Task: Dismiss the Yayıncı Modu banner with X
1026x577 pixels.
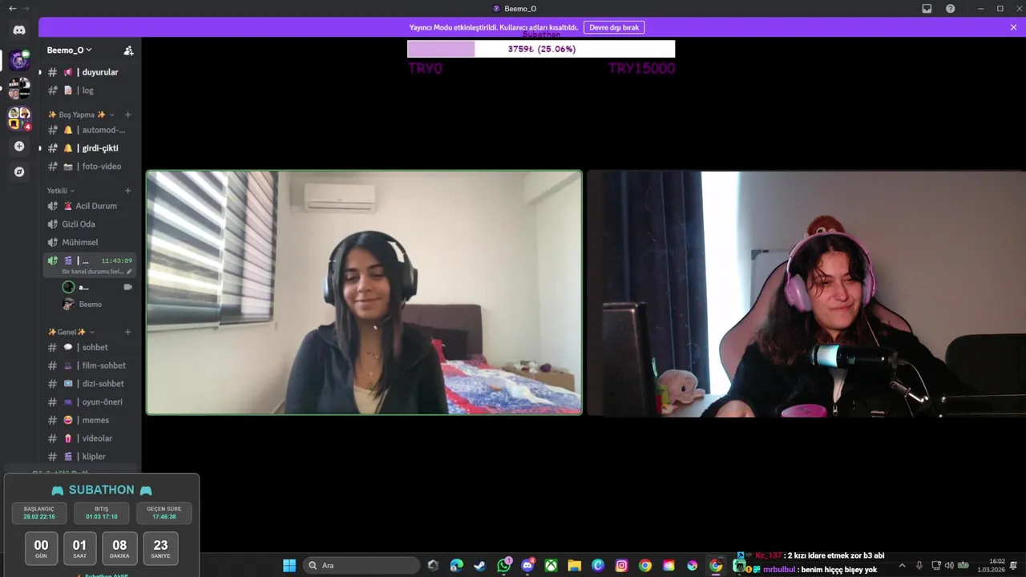Action: (x=1013, y=27)
